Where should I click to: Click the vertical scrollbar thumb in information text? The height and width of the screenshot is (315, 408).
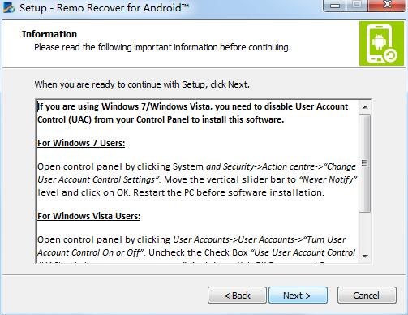coord(365,163)
